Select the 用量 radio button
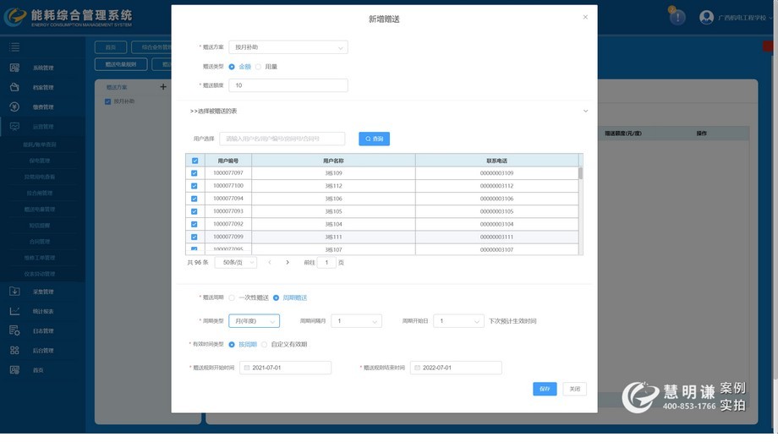The height and width of the screenshot is (442, 778). tap(259, 67)
